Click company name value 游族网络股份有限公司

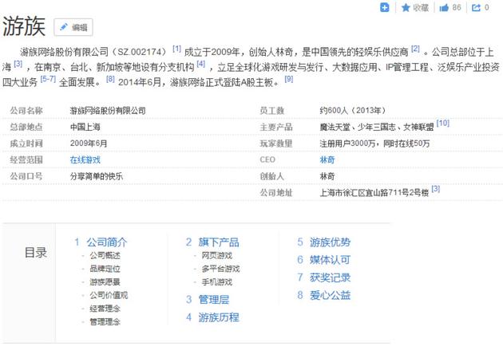pos(108,111)
